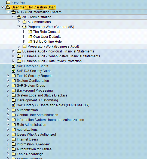Image resolution: width=147 pixels, height=159 pixels.
Task: Click folder icon of Central User Administration
Action: 14,115
